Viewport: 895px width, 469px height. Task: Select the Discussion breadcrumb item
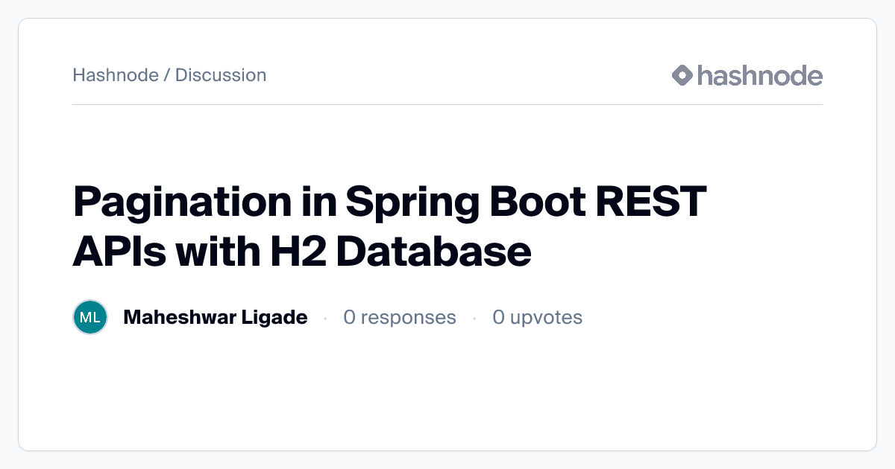pos(221,75)
